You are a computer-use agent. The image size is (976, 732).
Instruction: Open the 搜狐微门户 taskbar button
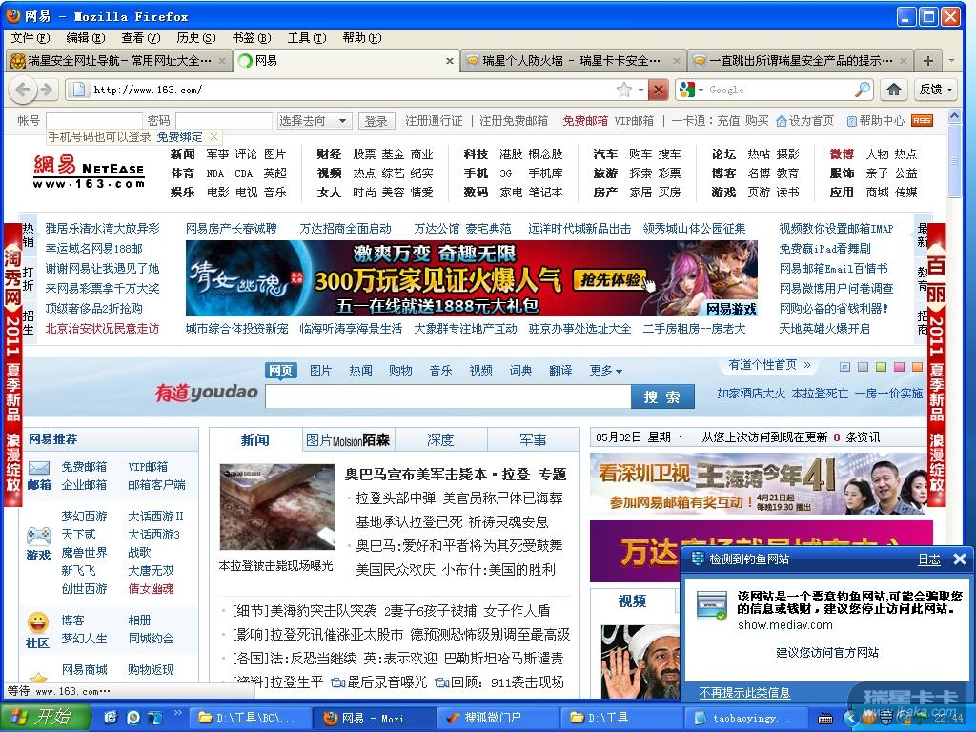(497, 718)
